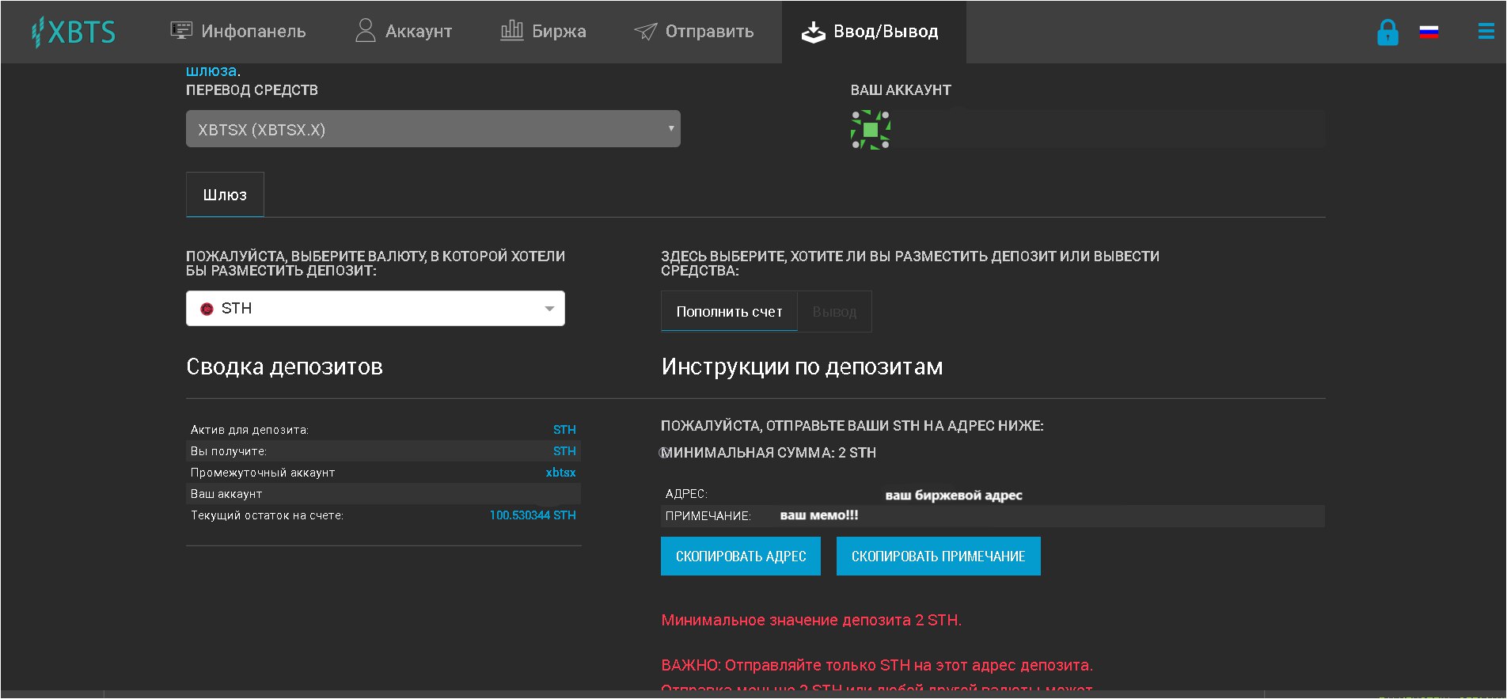Screen dimensions: 1507x699
Task: Click the blue lock wallet icon
Action: [x=1387, y=32]
